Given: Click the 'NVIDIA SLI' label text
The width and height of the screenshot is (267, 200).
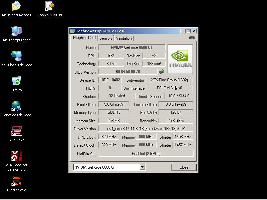Looking at the screenshot, I should (x=86, y=154).
